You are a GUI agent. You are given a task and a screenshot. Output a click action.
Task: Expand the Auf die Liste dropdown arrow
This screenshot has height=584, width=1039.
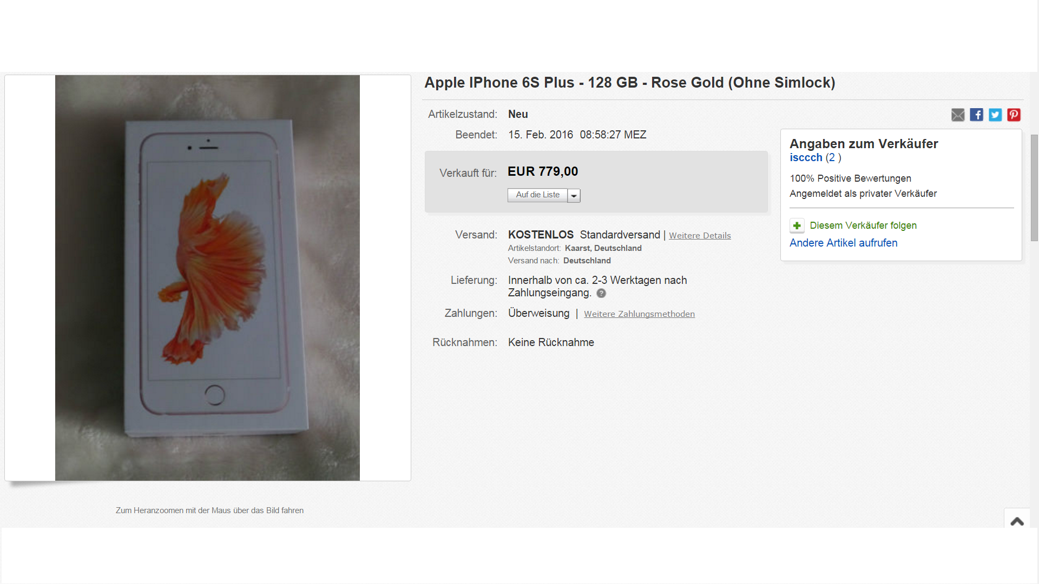tap(574, 196)
